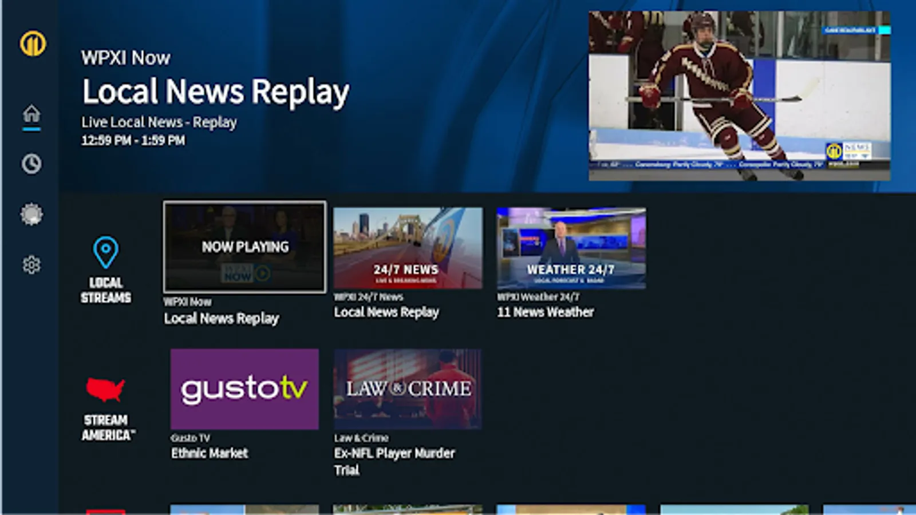Play the 24/7 News stream thumbnail
The width and height of the screenshot is (916, 515).
click(408, 248)
